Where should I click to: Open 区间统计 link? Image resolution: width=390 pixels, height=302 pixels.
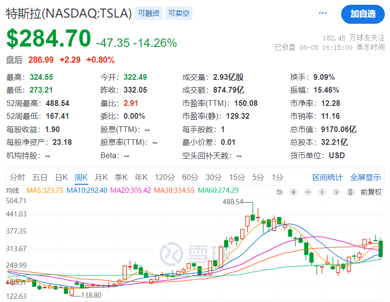327,178
